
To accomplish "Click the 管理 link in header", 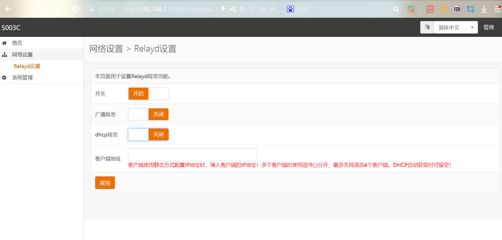I will 489,27.
